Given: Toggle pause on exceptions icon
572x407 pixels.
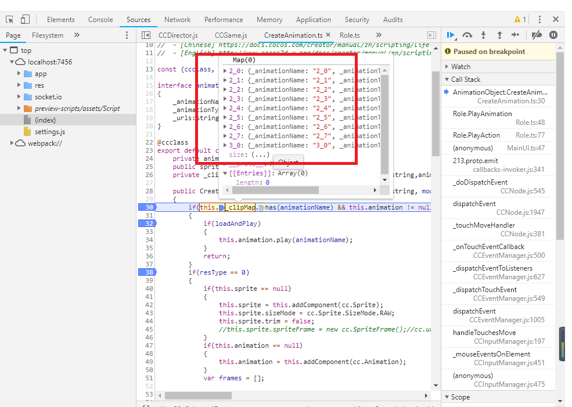Looking at the screenshot, I should coord(553,35).
